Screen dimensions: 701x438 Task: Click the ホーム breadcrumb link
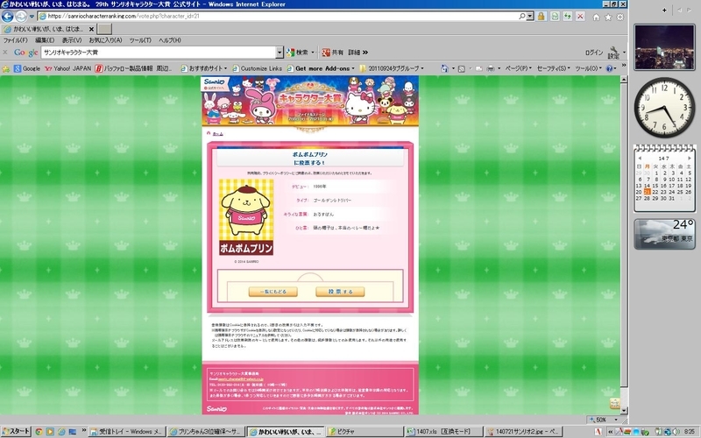click(217, 134)
